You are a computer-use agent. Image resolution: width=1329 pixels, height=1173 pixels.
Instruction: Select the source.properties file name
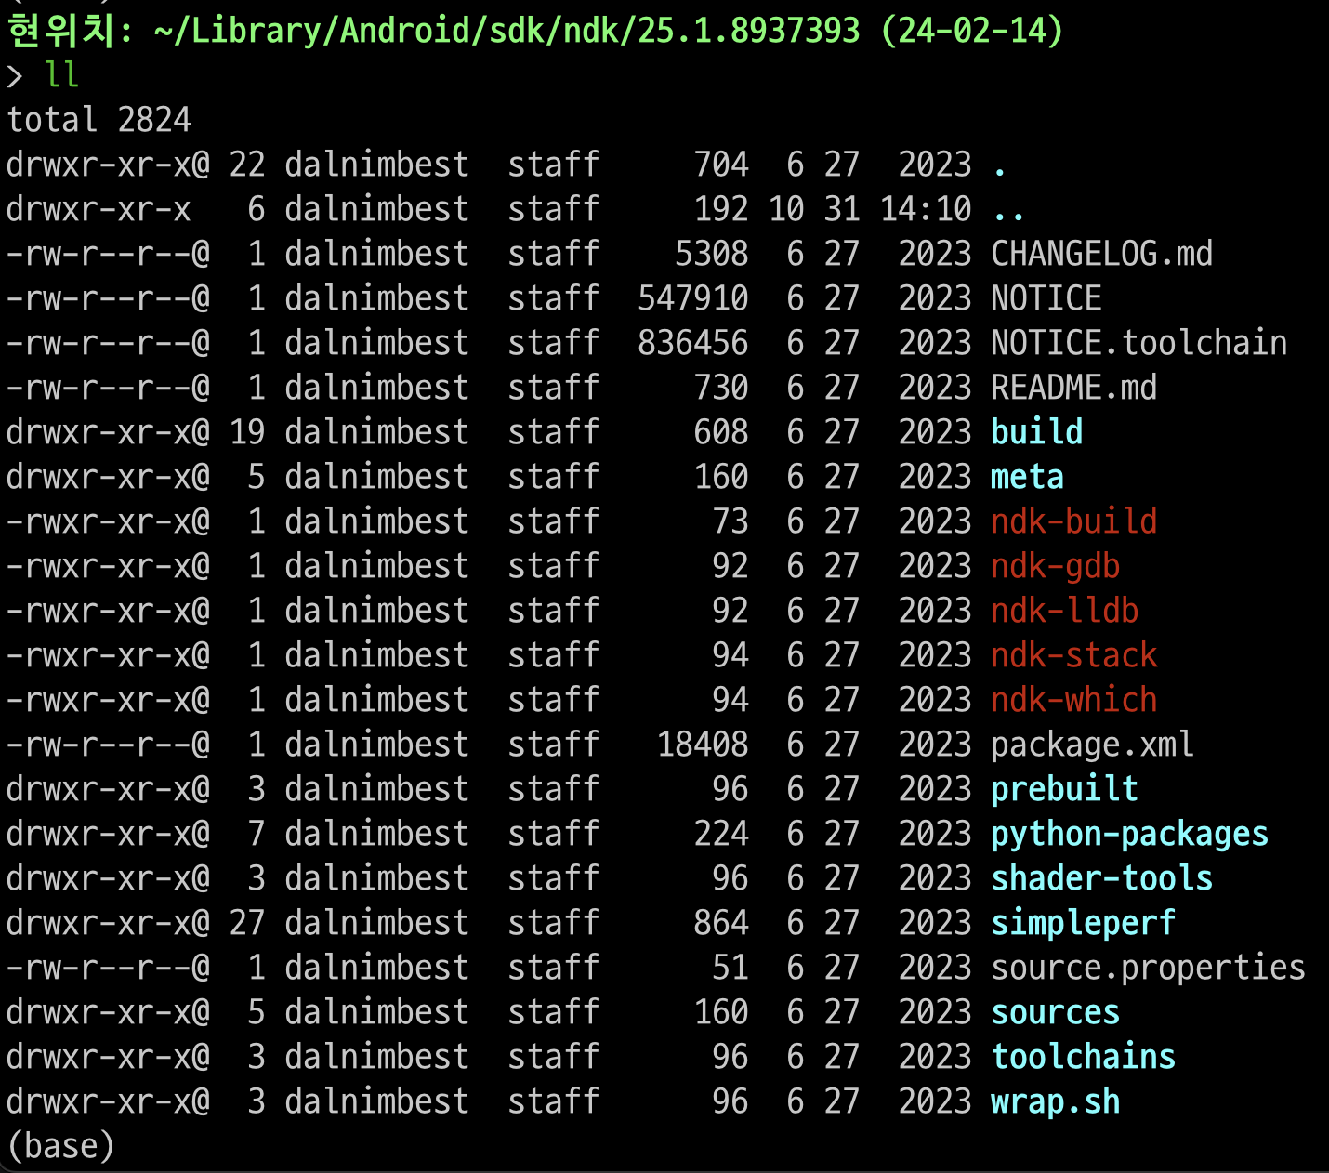click(x=1148, y=968)
